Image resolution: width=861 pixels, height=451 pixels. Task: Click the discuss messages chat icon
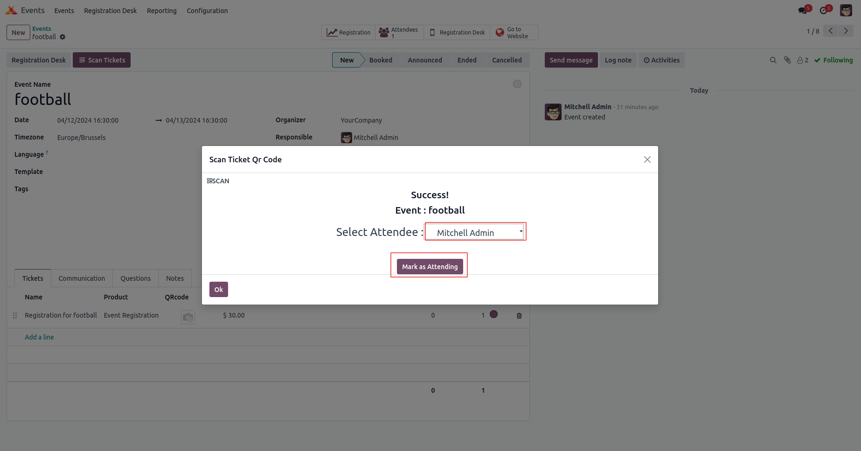click(x=803, y=10)
